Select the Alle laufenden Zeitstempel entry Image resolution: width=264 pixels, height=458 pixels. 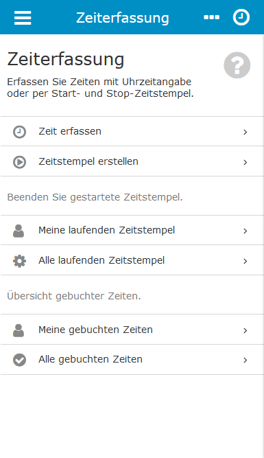pos(132,260)
